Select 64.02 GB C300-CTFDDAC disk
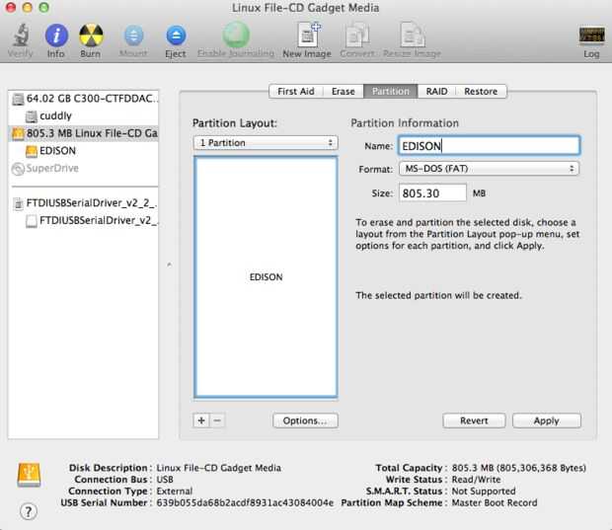612x530 pixels. point(83,99)
